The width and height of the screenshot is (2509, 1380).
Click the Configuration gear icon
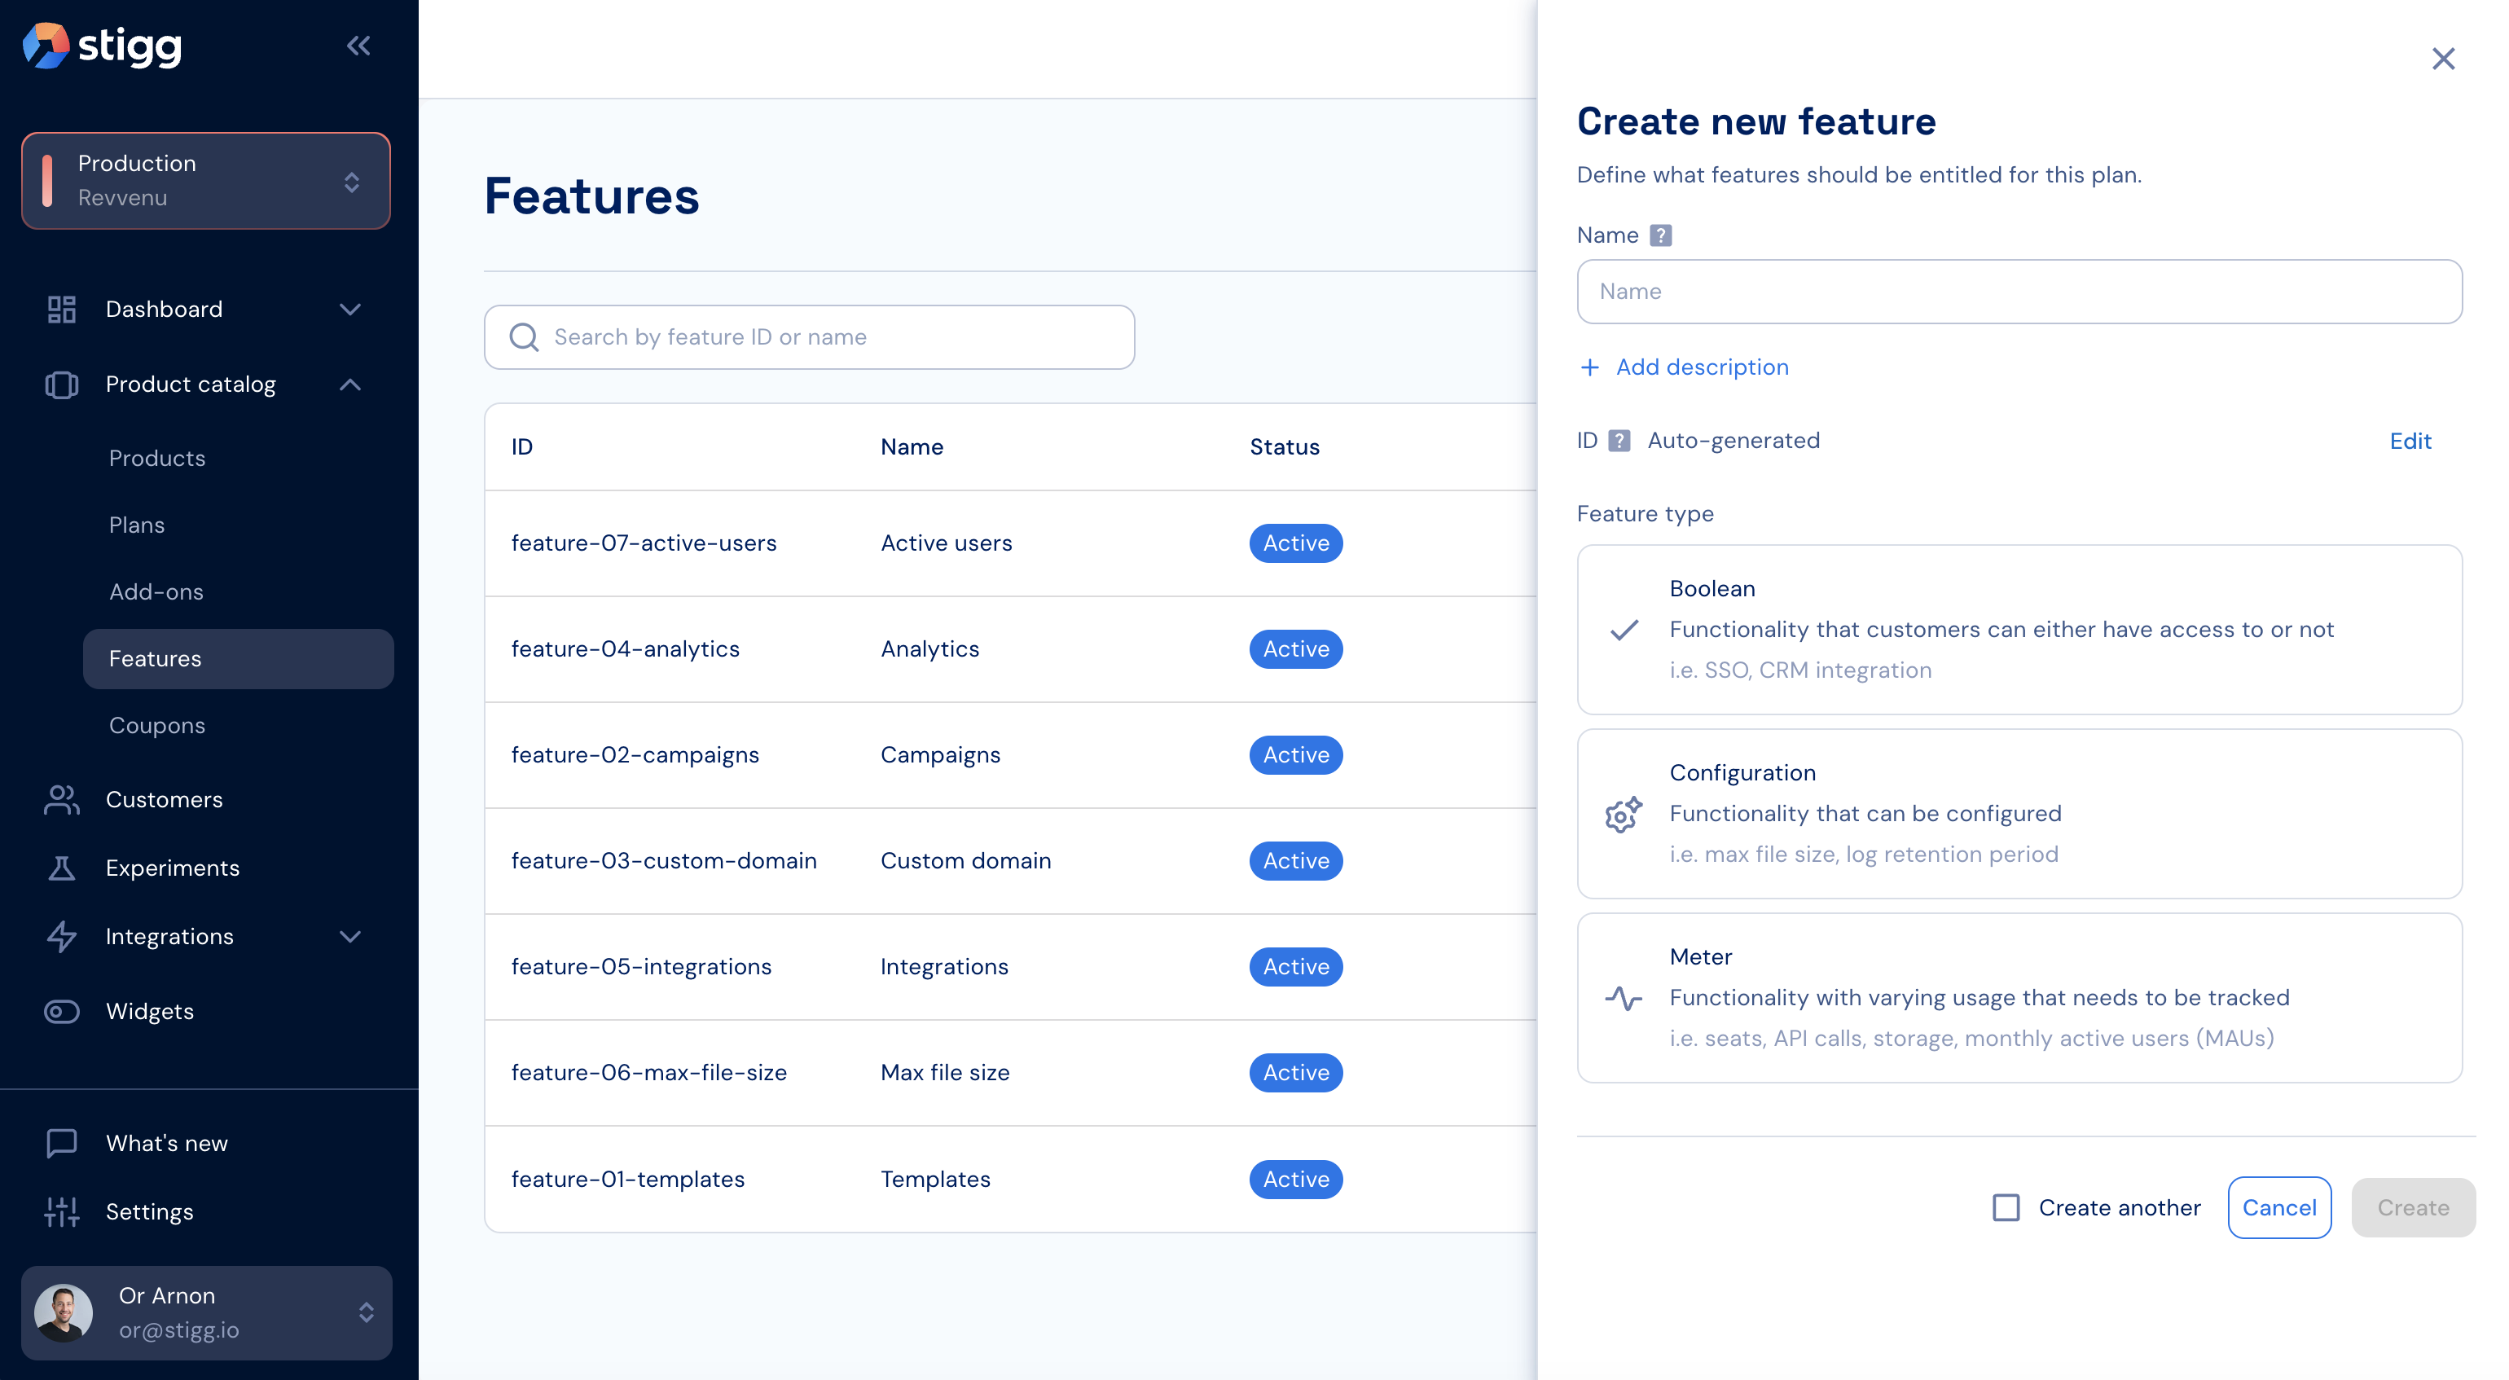pos(1624,814)
